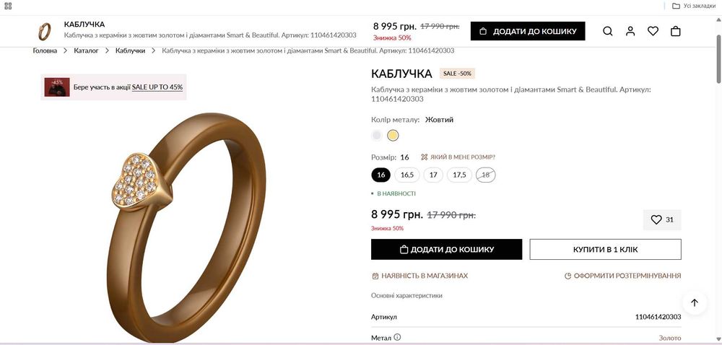The width and height of the screenshot is (722, 345).
Task: Go to Каталог breadcrumb
Action: tap(87, 51)
